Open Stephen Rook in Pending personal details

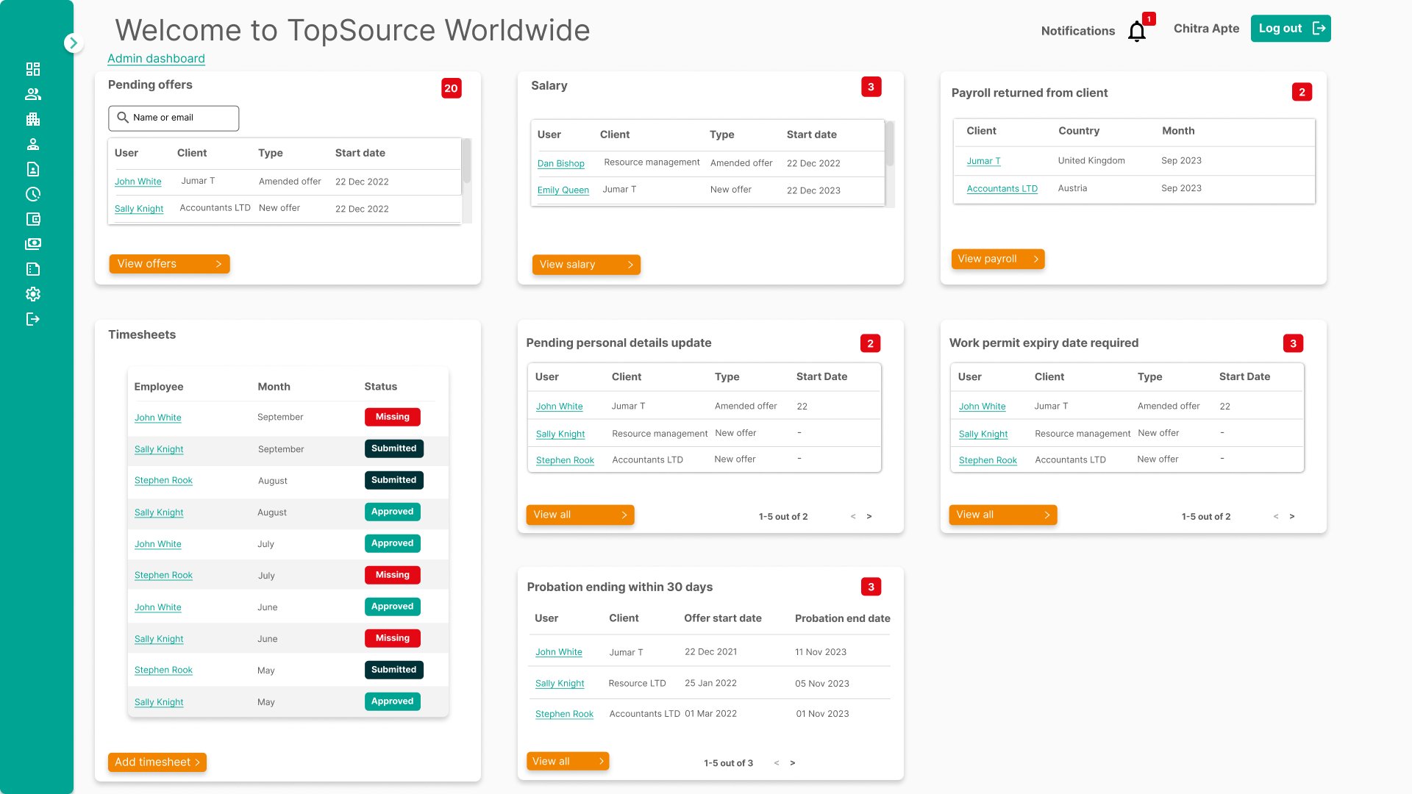click(x=565, y=460)
